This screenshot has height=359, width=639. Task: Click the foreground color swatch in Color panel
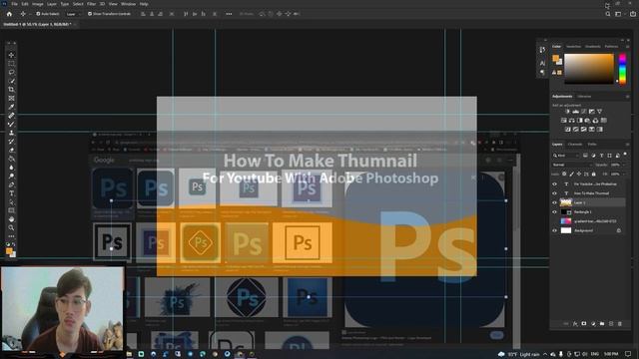click(555, 58)
